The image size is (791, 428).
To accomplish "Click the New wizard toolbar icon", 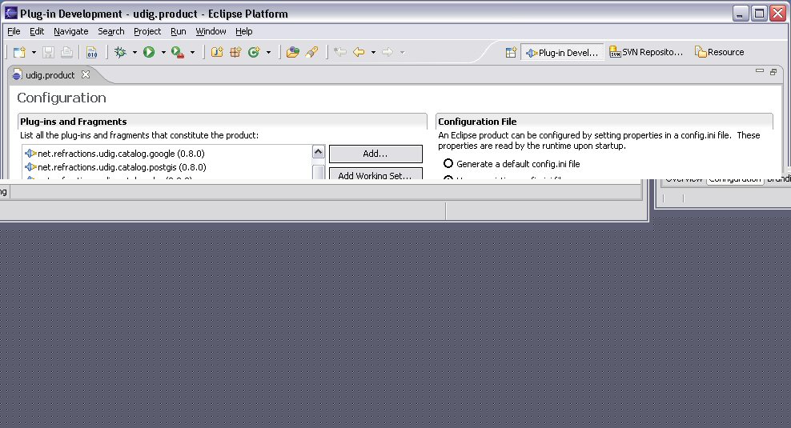I will pyautogui.click(x=18, y=52).
